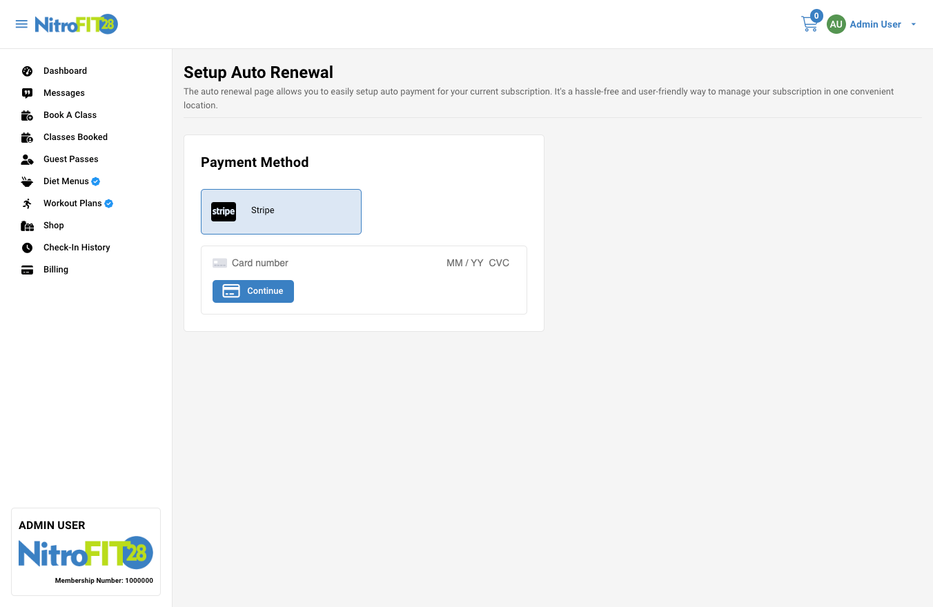
Task: Click the Shop gift boxes icon
Action: pos(27,226)
